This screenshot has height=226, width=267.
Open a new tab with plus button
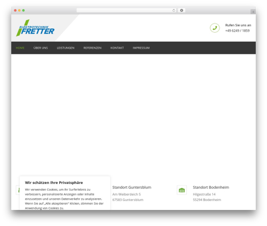point(253,12)
